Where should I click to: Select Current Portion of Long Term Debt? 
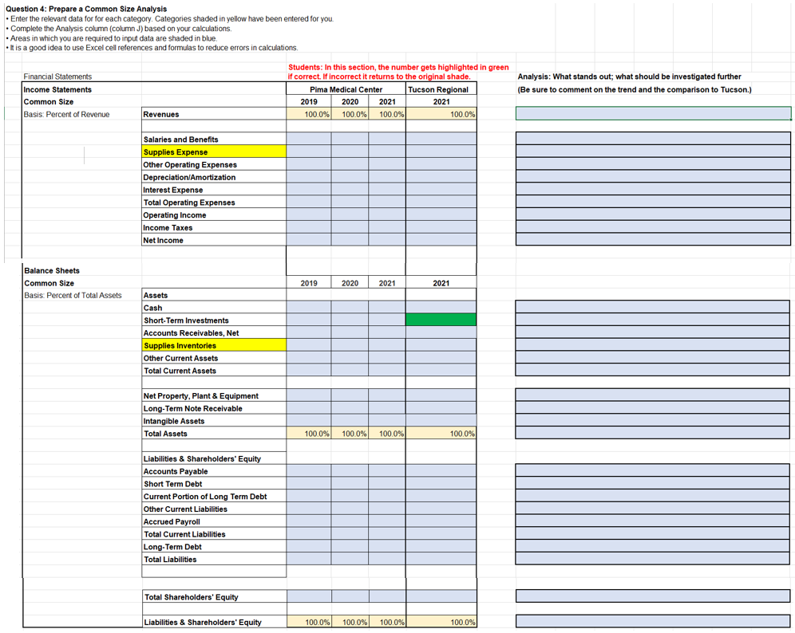[205, 496]
